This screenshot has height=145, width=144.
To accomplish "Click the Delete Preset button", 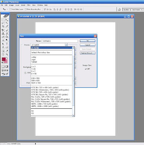I will click(x=88, y=53).
